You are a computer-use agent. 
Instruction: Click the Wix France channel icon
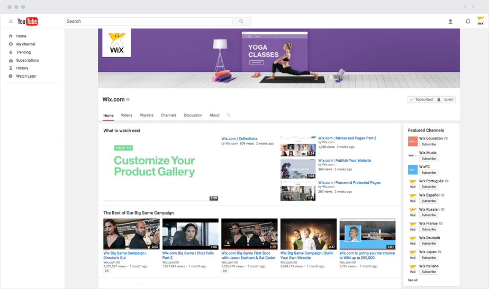click(x=413, y=227)
